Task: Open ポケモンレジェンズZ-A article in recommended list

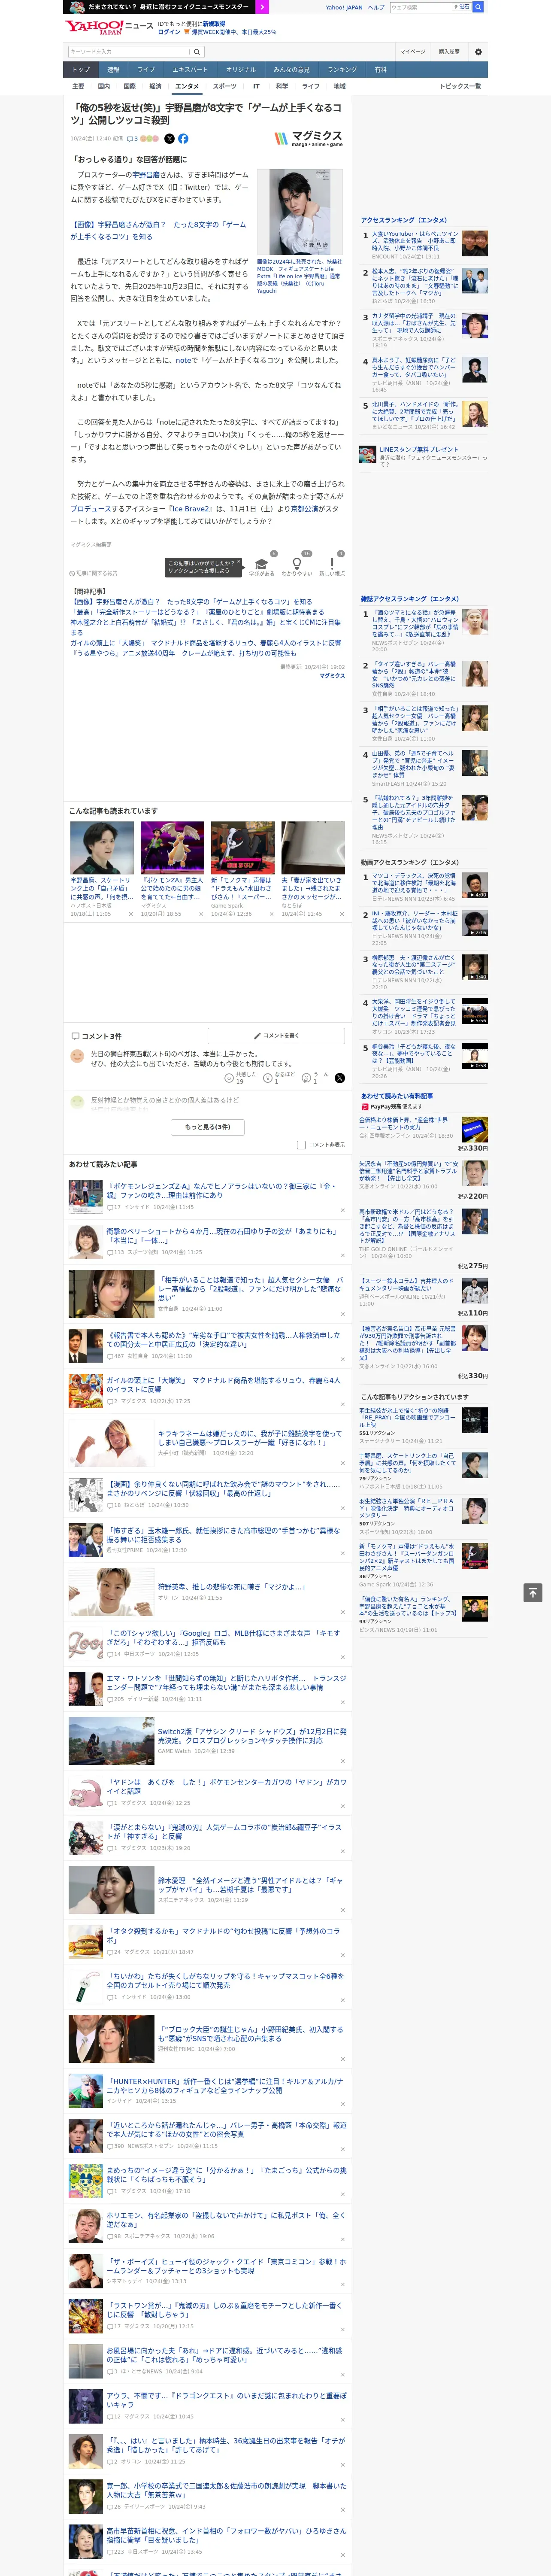Action: (221, 1190)
